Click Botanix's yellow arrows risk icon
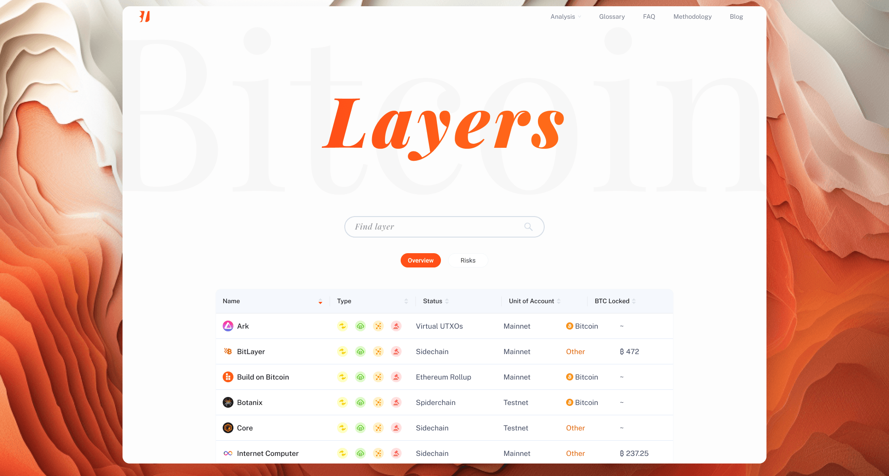The height and width of the screenshot is (476, 889). 343,402
